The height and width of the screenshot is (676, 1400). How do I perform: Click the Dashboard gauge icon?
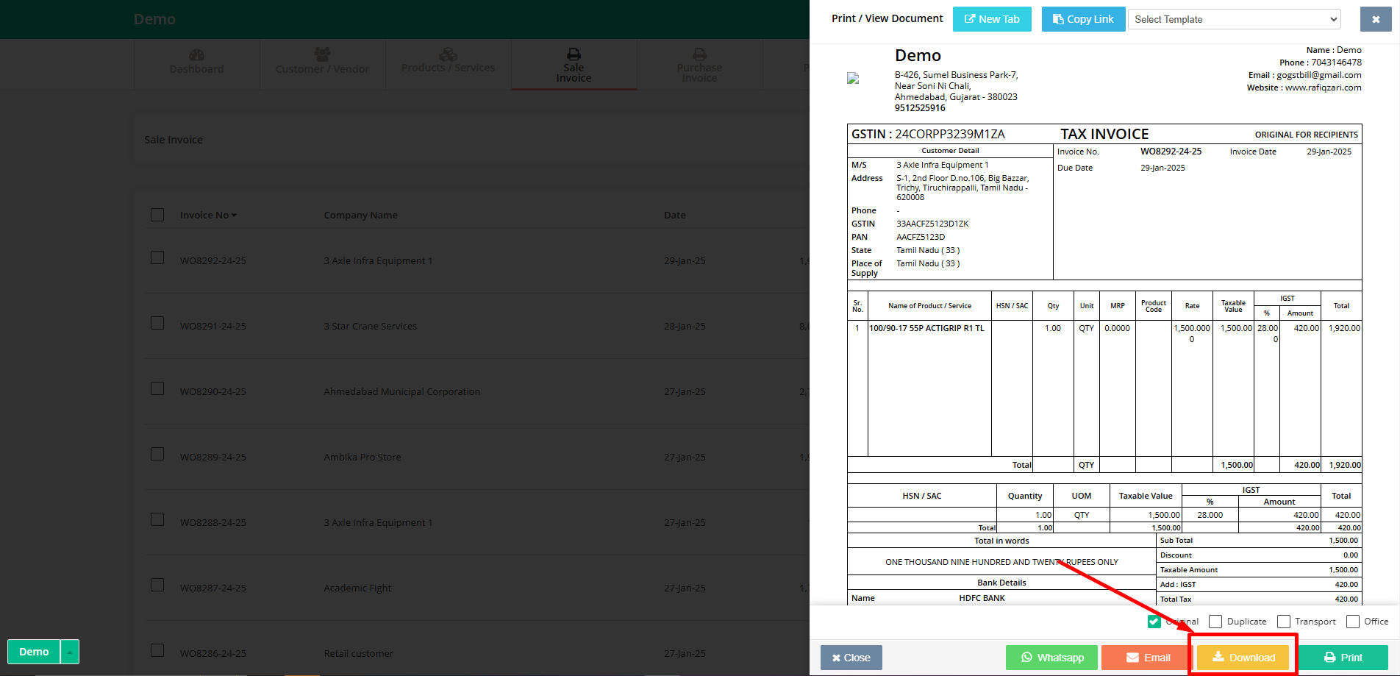[196, 54]
